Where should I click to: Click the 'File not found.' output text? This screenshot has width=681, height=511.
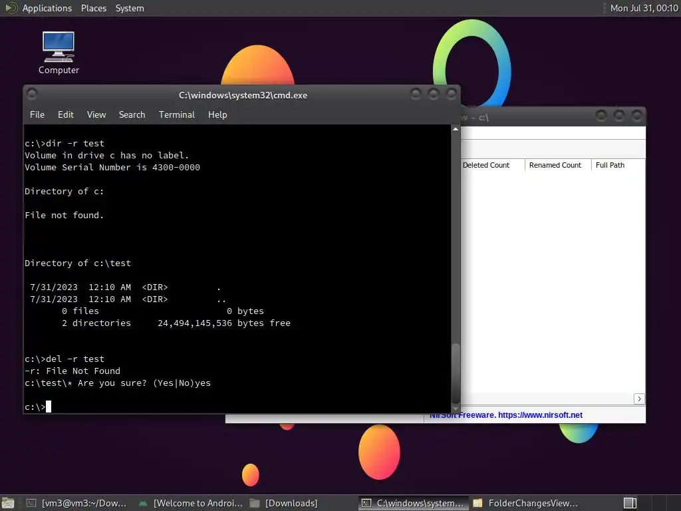click(x=65, y=215)
